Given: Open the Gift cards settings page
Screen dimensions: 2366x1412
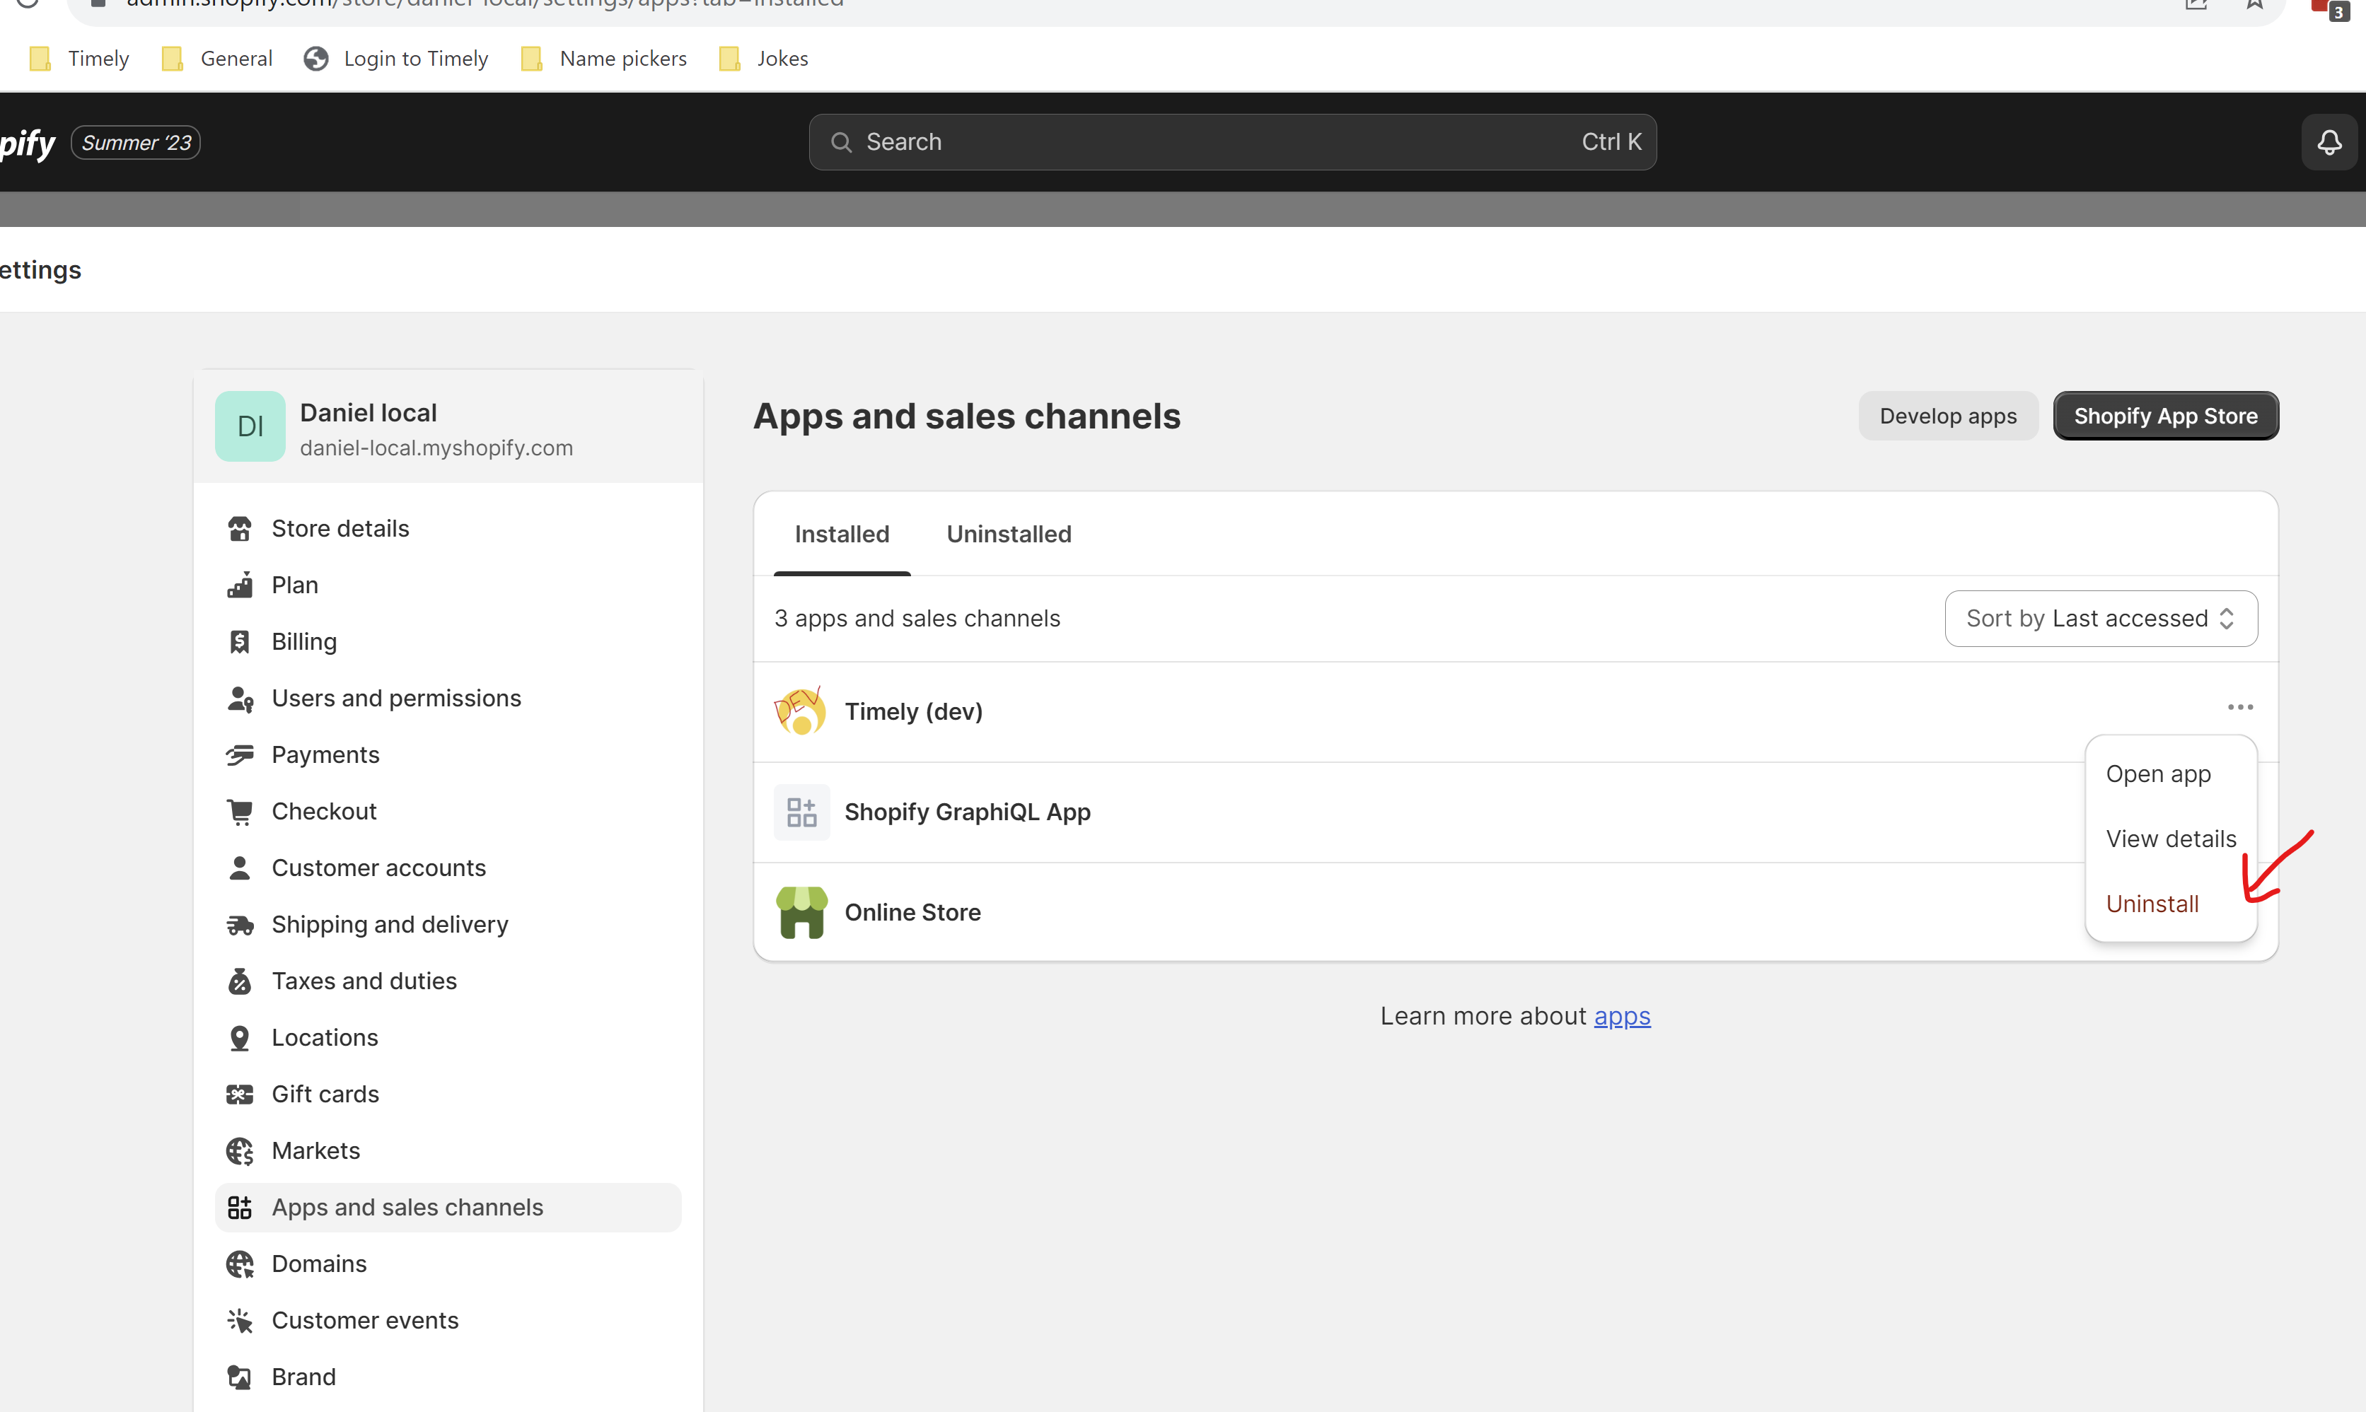Looking at the screenshot, I should click(448, 1095).
